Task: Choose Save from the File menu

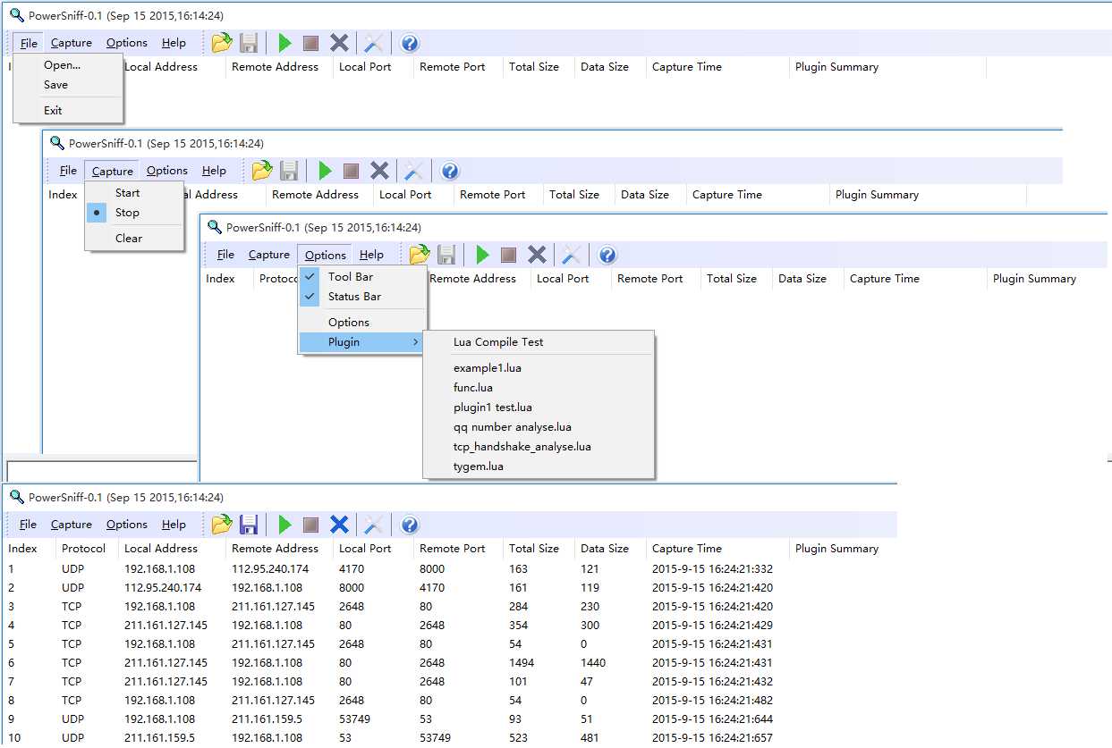Action: click(68, 85)
